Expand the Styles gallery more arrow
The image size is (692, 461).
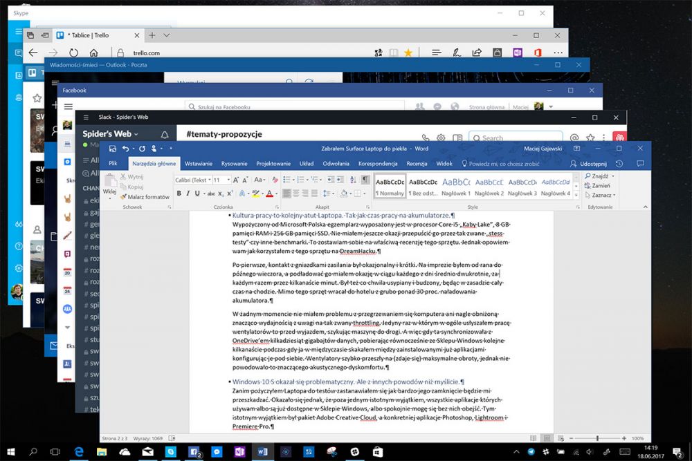(x=576, y=195)
